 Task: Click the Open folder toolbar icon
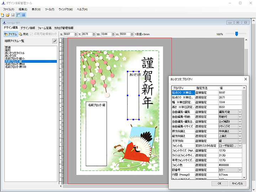pos(7,15)
